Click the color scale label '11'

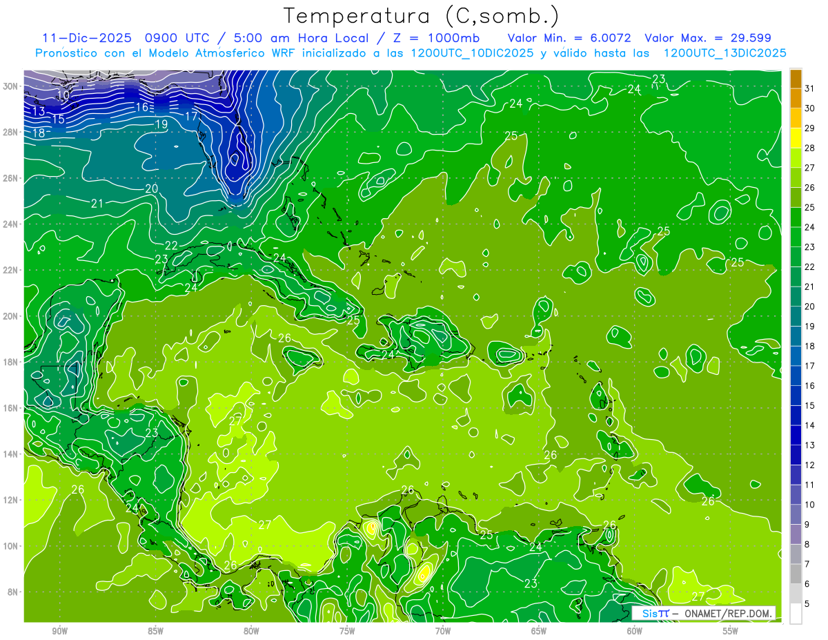(810, 485)
